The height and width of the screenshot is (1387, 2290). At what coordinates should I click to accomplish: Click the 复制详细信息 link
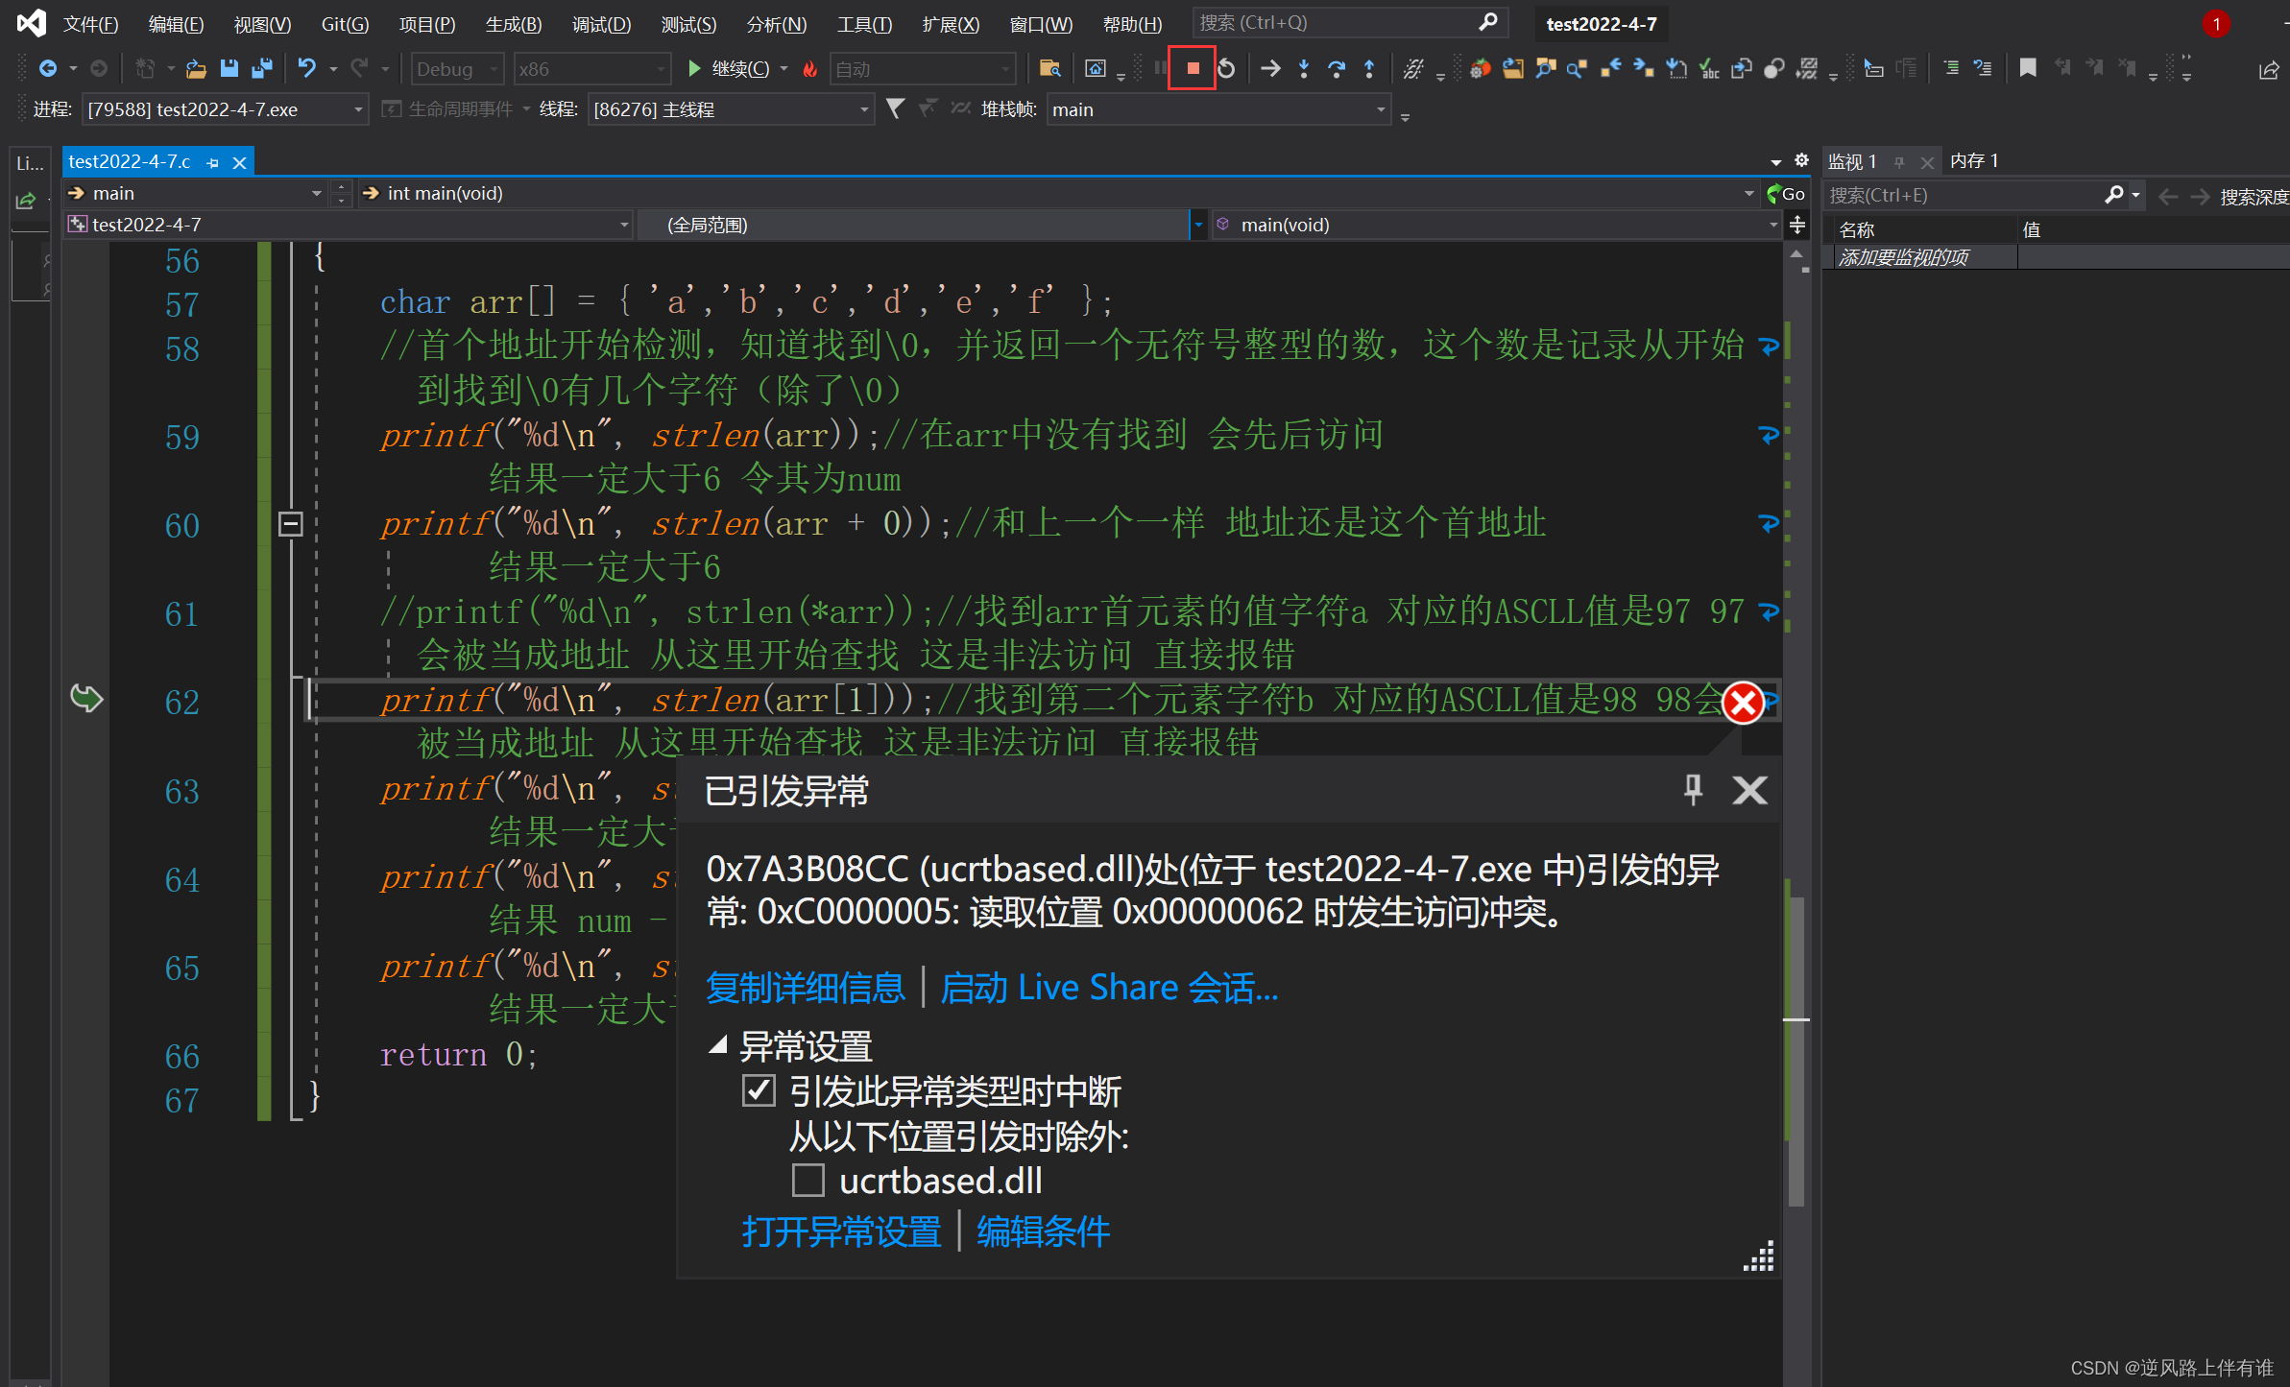[x=805, y=988]
